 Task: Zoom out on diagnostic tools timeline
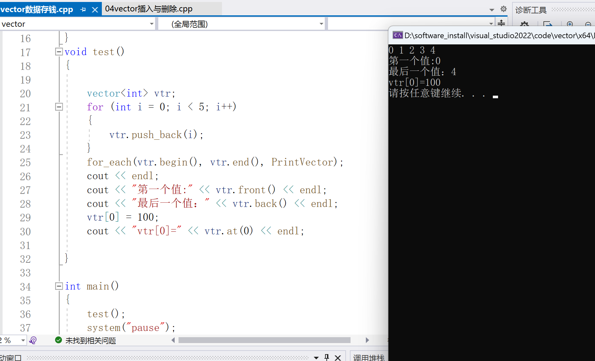point(588,24)
